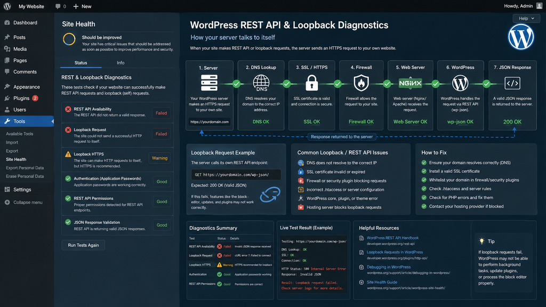Image resolution: width=546 pixels, height=307 pixels.
Task: Click the WordPress logo in admin bar
Action: pyautogui.click(x=7, y=6)
